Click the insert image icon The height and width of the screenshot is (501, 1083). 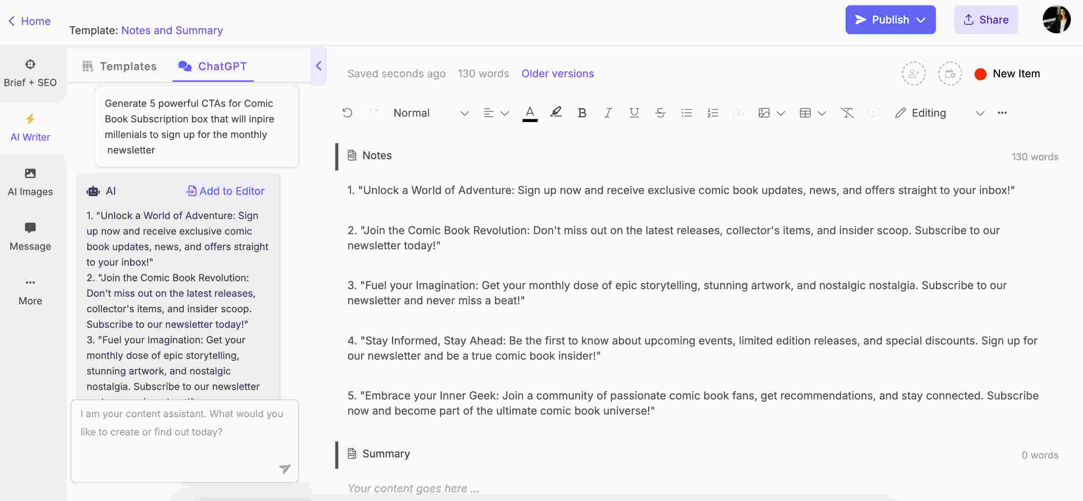(764, 113)
